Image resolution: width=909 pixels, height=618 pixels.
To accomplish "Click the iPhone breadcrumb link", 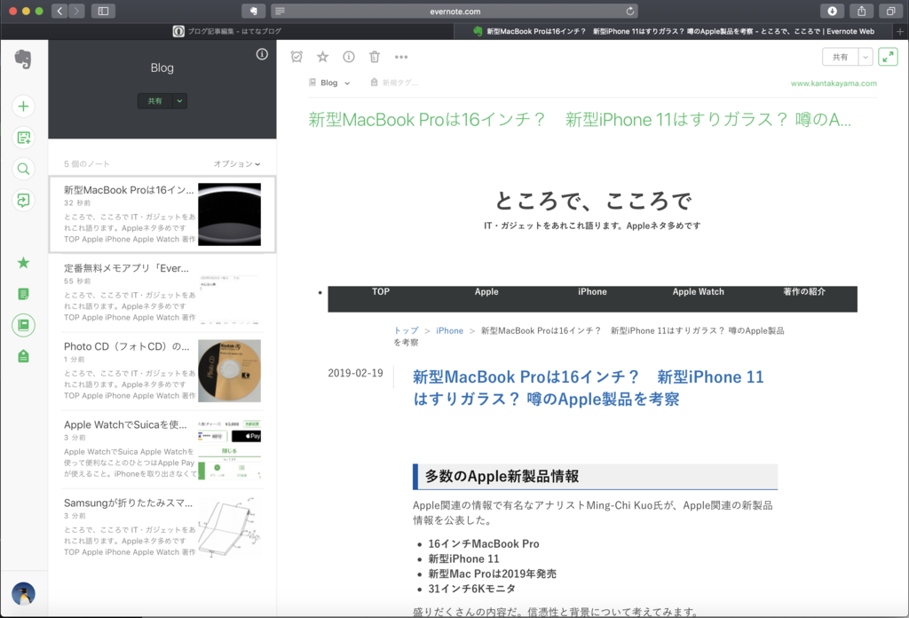I will tap(450, 330).
